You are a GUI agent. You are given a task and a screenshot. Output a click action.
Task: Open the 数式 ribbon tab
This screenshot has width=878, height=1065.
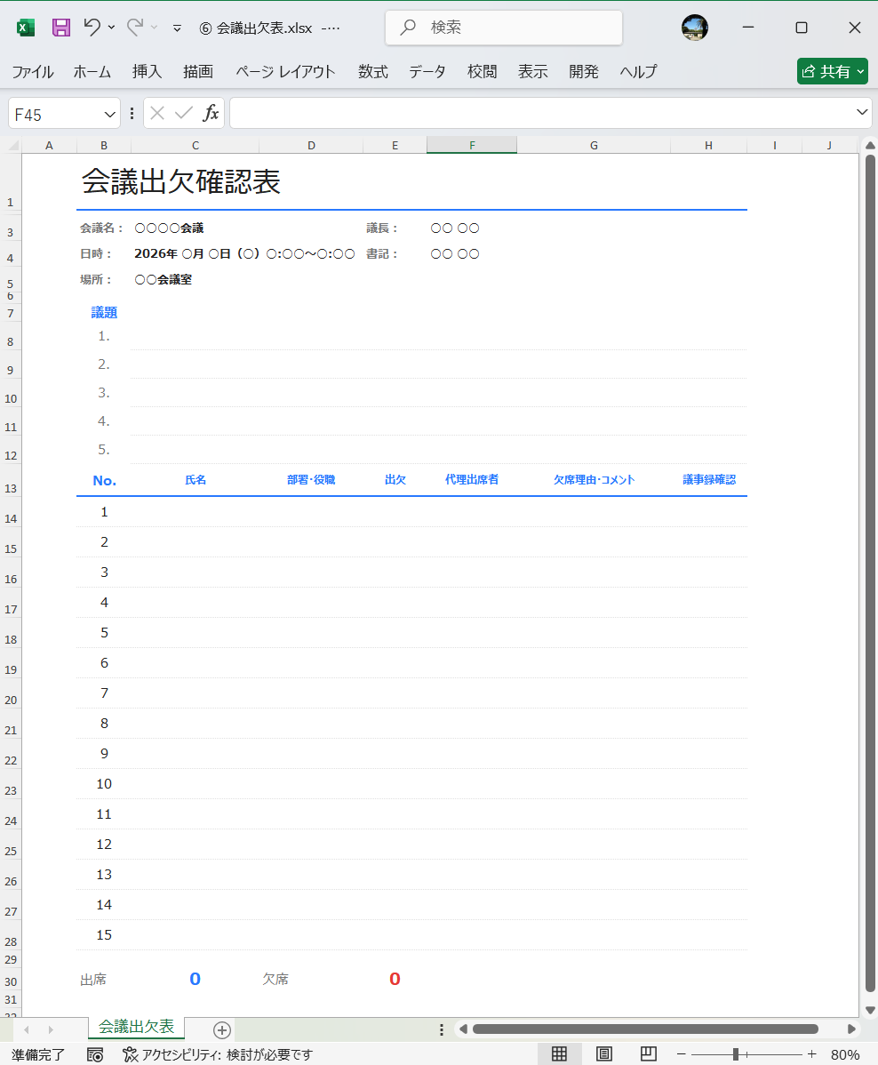click(x=372, y=71)
